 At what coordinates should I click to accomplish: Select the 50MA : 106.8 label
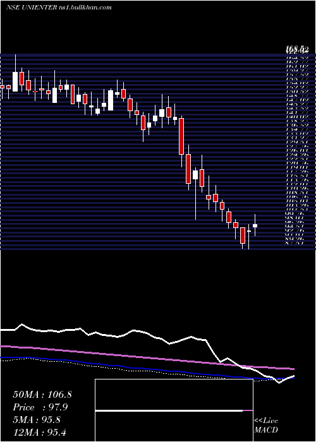pos(42,395)
